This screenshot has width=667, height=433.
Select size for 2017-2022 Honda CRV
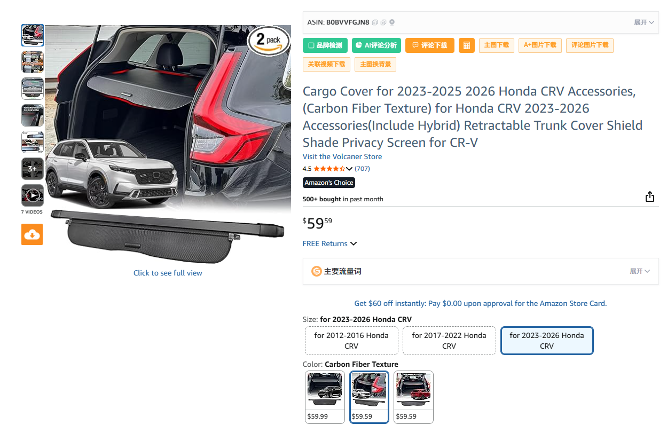tap(449, 341)
